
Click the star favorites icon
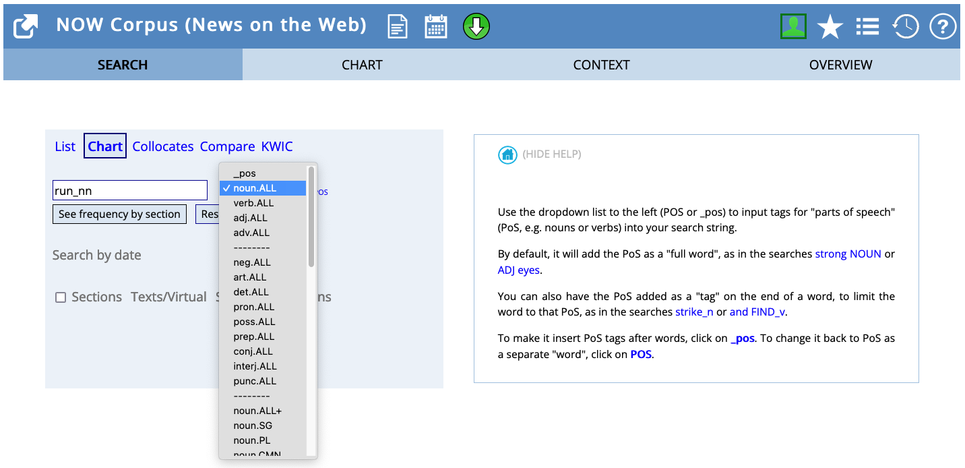point(830,27)
